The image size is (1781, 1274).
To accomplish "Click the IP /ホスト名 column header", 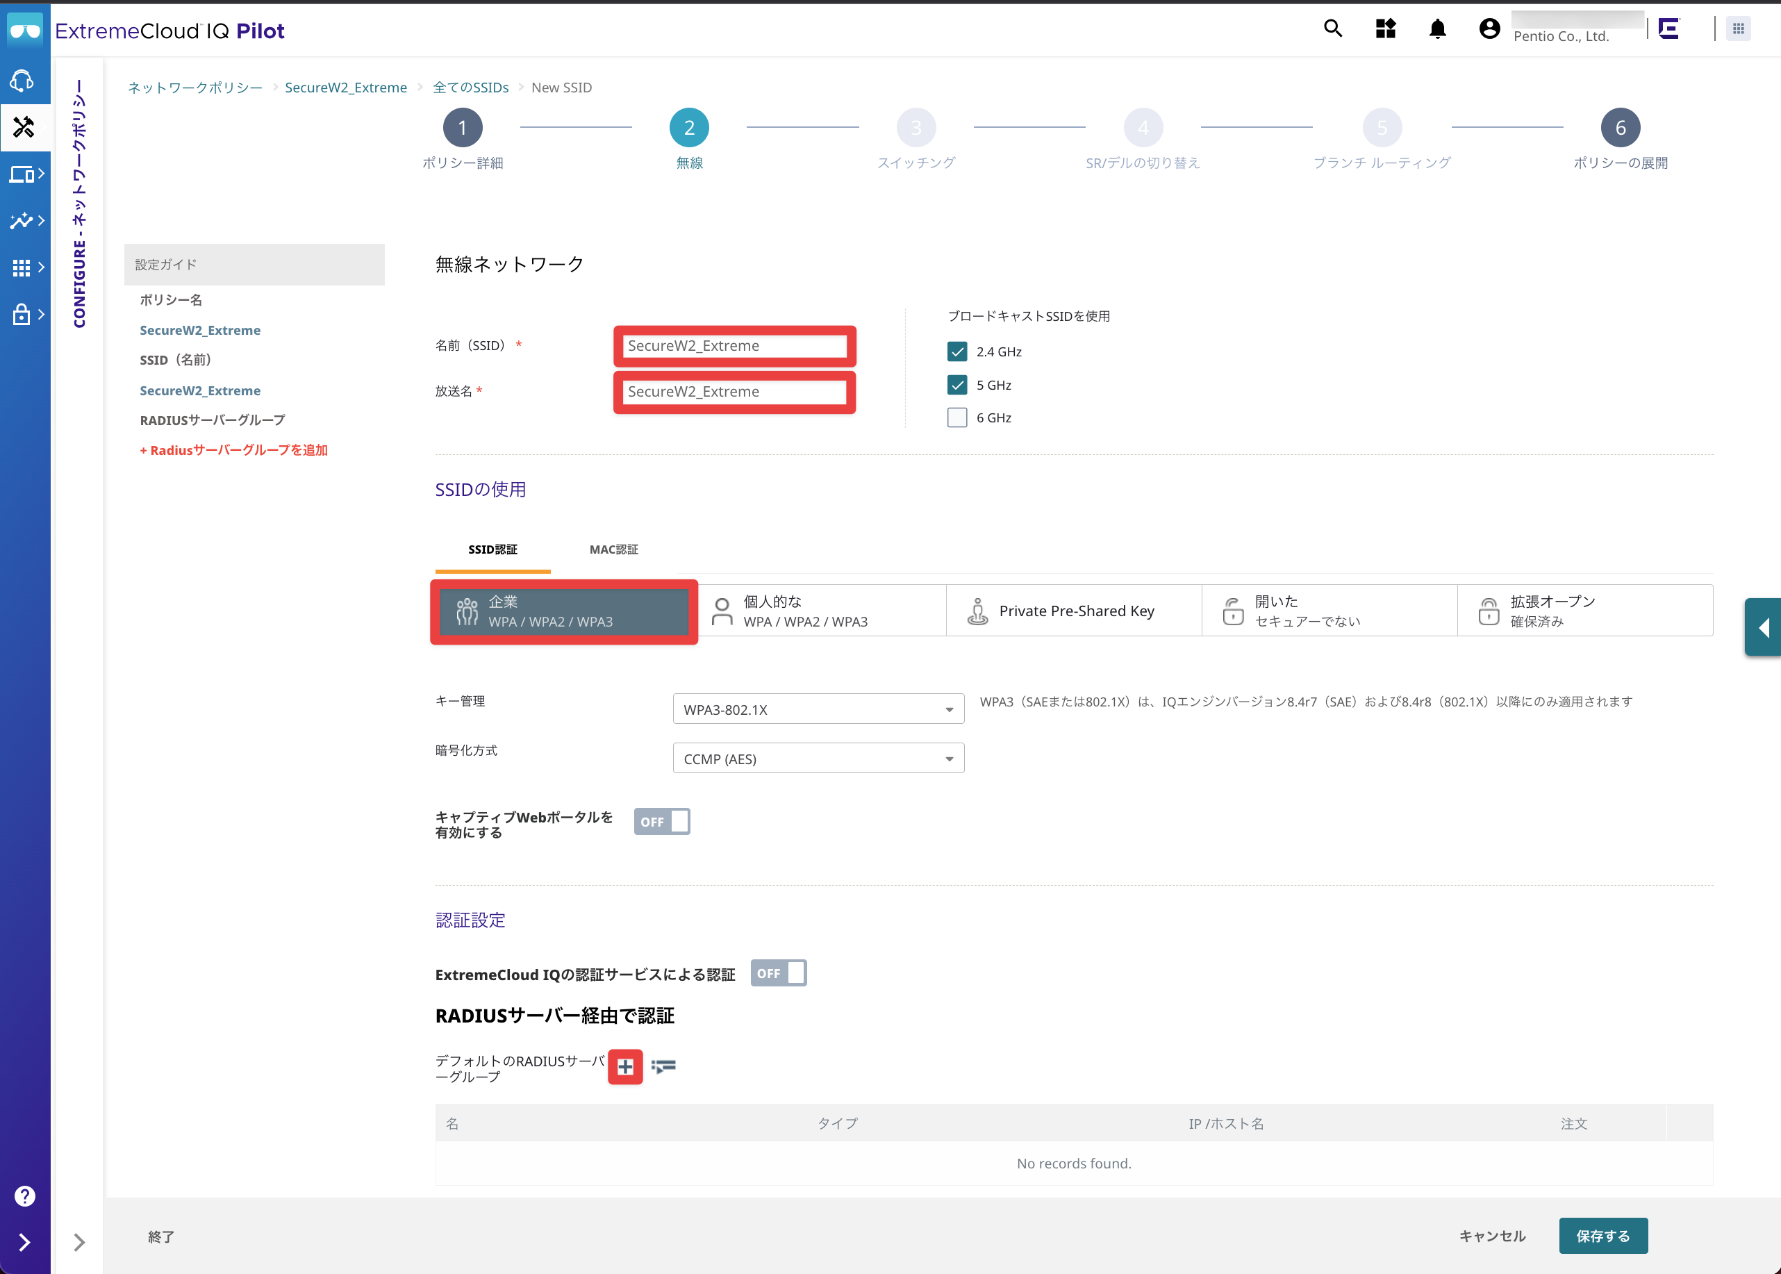I will (1226, 1123).
